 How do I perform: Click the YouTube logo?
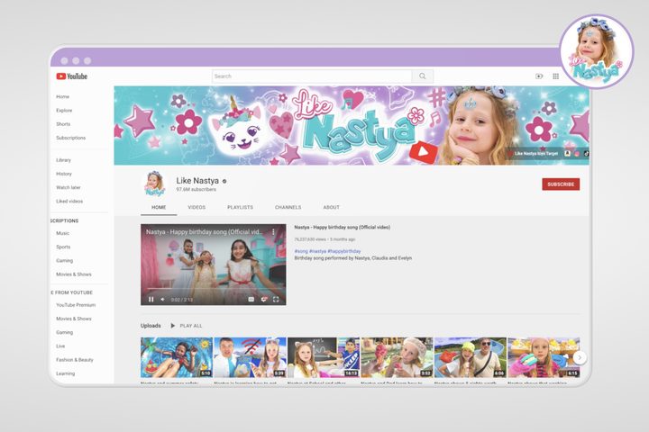pyautogui.click(x=71, y=76)
